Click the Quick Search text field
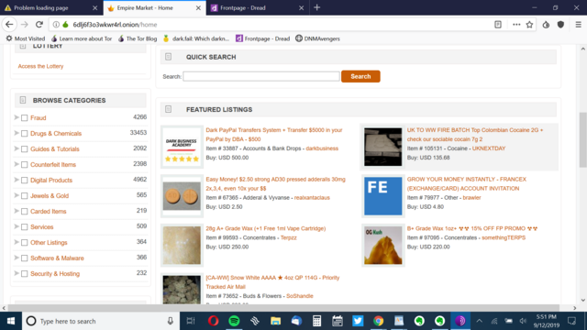 pyautogui.click(x=261, y=76)
